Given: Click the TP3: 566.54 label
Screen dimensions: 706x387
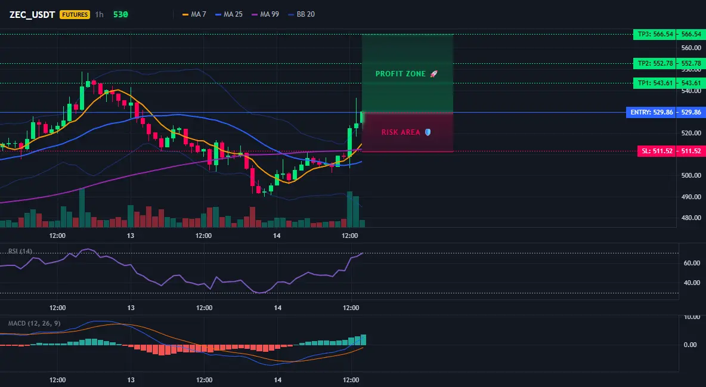Looking at the screenshot, I should [655, 34].
